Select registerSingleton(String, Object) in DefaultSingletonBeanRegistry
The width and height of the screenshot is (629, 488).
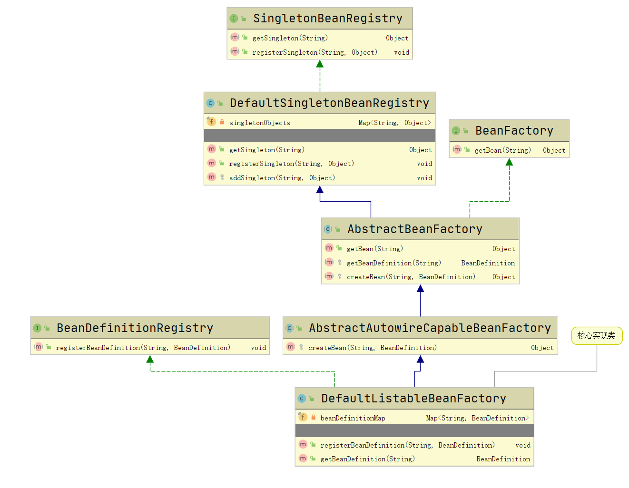pos(292,164)
